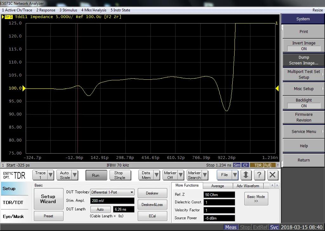325x231 pixels.
Task: Expand the Marker Search dropdown arrow
Action: click(x=205, y=175)
